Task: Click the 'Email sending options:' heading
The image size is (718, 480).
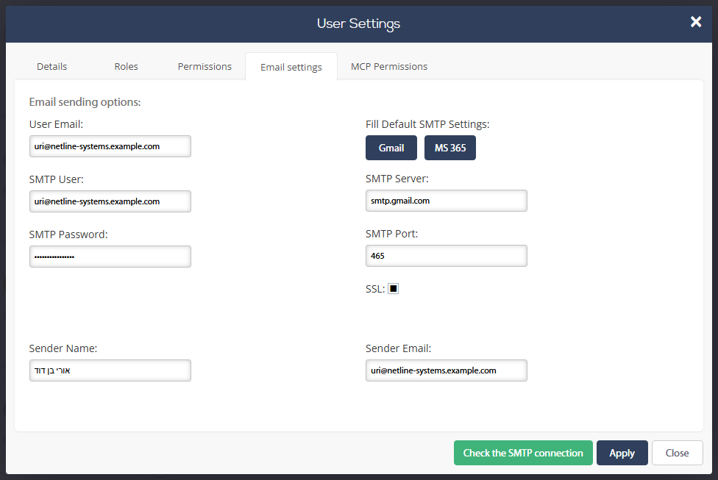Action: pos(85,102)
